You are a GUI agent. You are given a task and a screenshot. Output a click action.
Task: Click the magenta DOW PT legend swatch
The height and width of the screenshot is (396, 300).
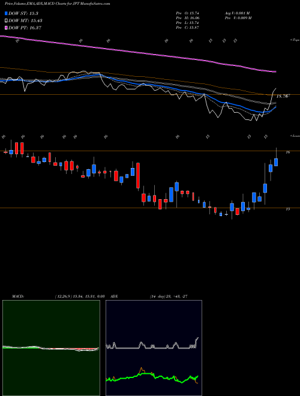coord(6,28)
